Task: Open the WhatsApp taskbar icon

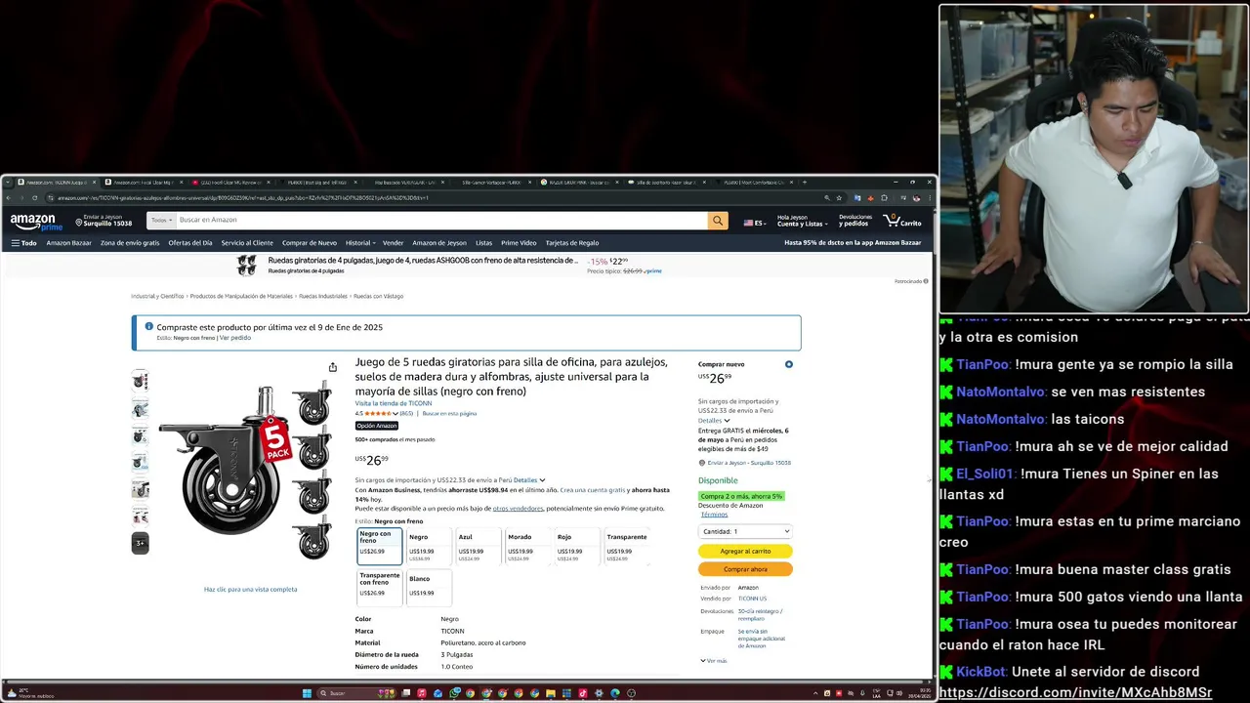Action: pos(454,693)
